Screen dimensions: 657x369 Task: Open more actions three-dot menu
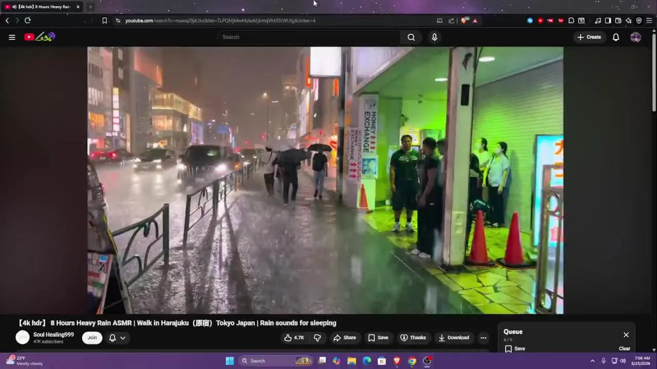(483, 338)
